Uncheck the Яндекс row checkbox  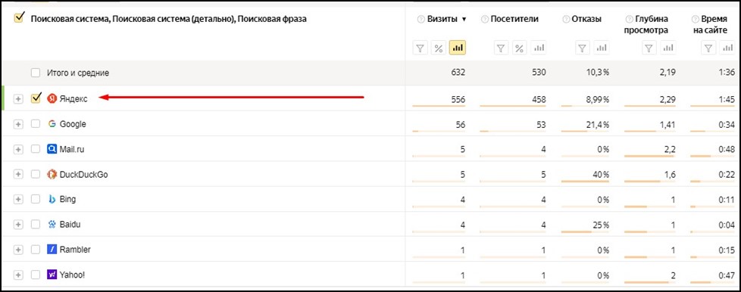[36, 98]
